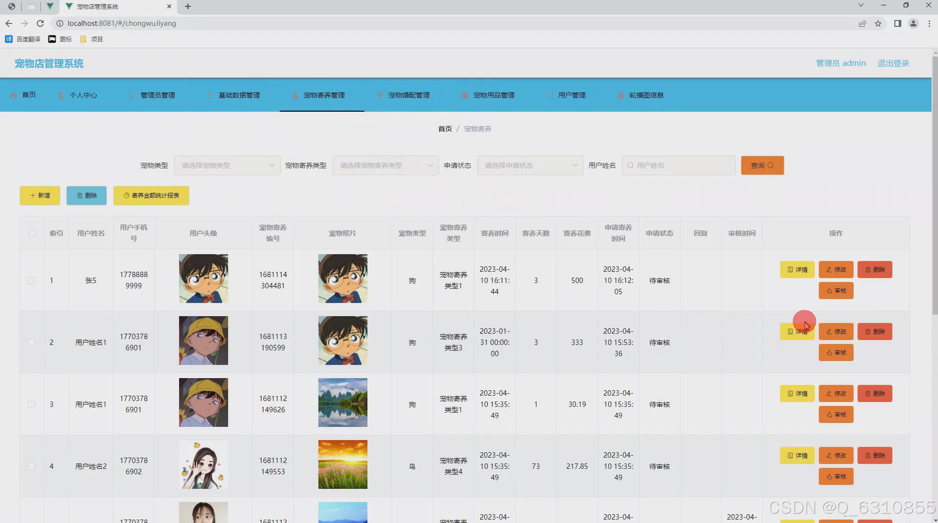This screenshot has height=523, width=938.
Task: Check the checkbox for row 2
Action: pyautogui.click(x=32, y=342)
